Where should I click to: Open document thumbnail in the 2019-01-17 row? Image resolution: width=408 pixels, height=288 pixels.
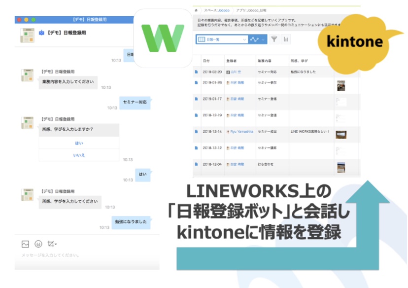(x=341, y=102)
